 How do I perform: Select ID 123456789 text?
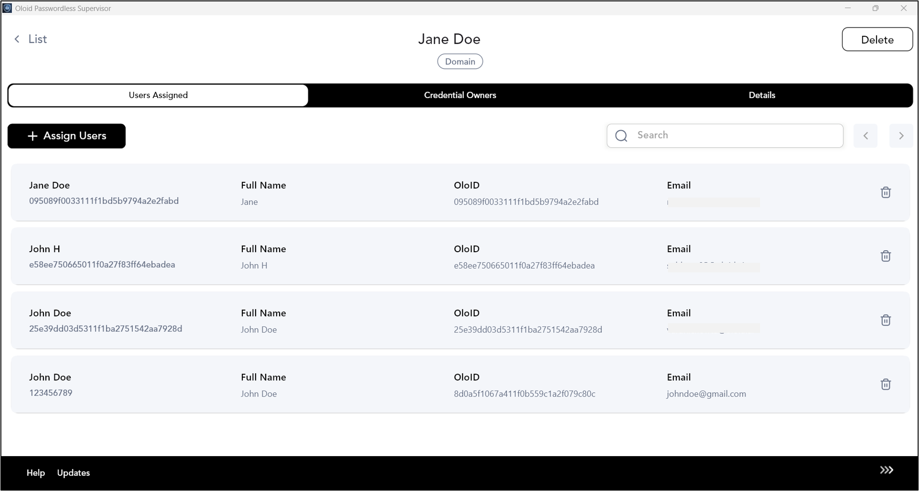click(51, 393)
